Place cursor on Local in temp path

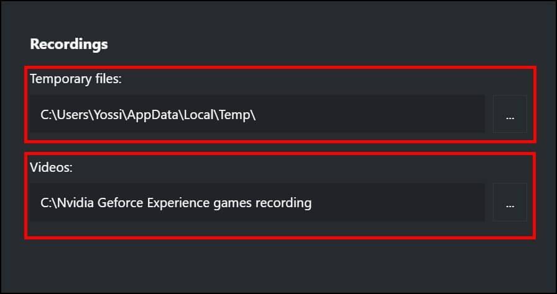[x=198, y=115]
